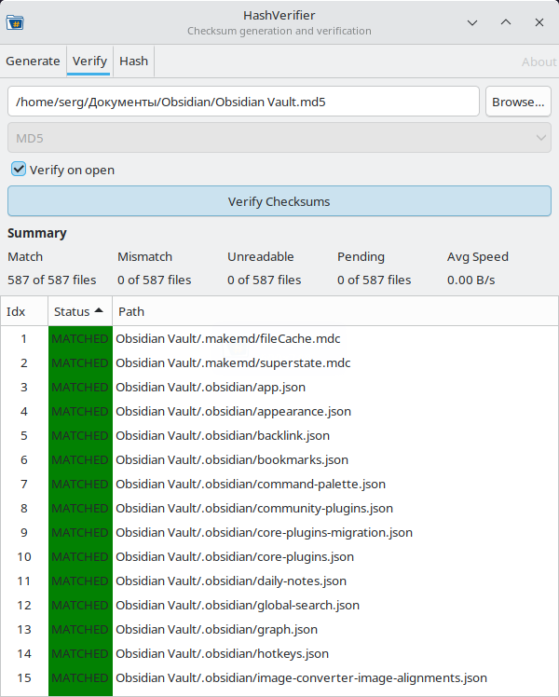Close the HashVerifier window
Viewport: 559px width, 697px height.
539,22
